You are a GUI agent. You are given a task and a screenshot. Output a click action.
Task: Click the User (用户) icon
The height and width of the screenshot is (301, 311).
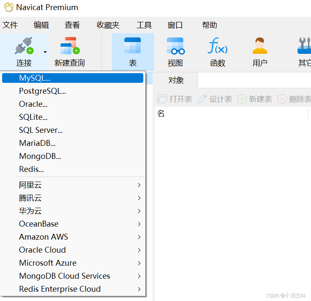[260, 46]
